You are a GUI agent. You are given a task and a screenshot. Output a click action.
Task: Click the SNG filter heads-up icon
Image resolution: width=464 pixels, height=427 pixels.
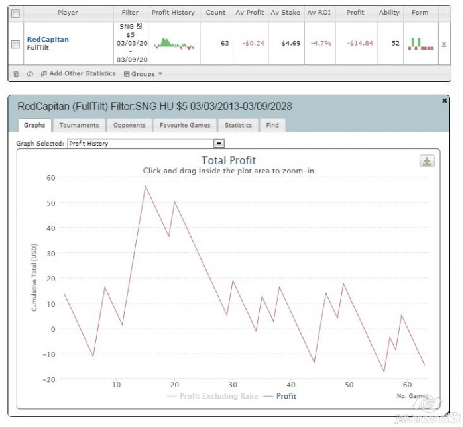(x=139, y=26)
